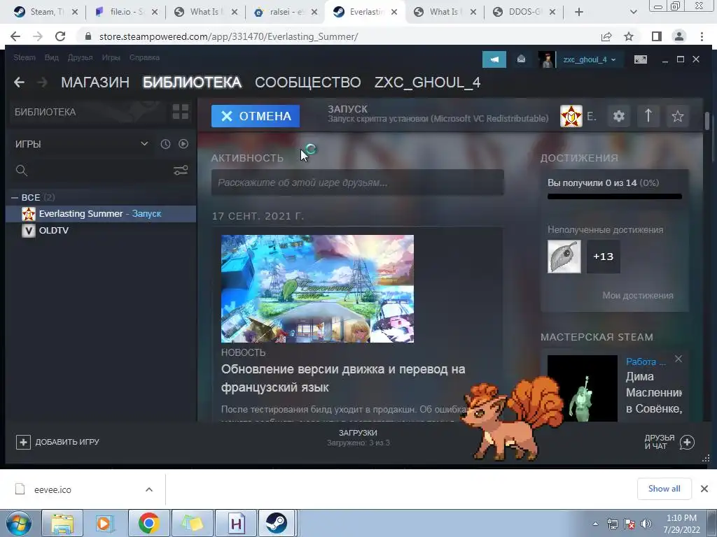Click the Steam content vertical scrollbar
This screenshot has width=717, height=537.
pyautogui.click(x=707, y=122)
